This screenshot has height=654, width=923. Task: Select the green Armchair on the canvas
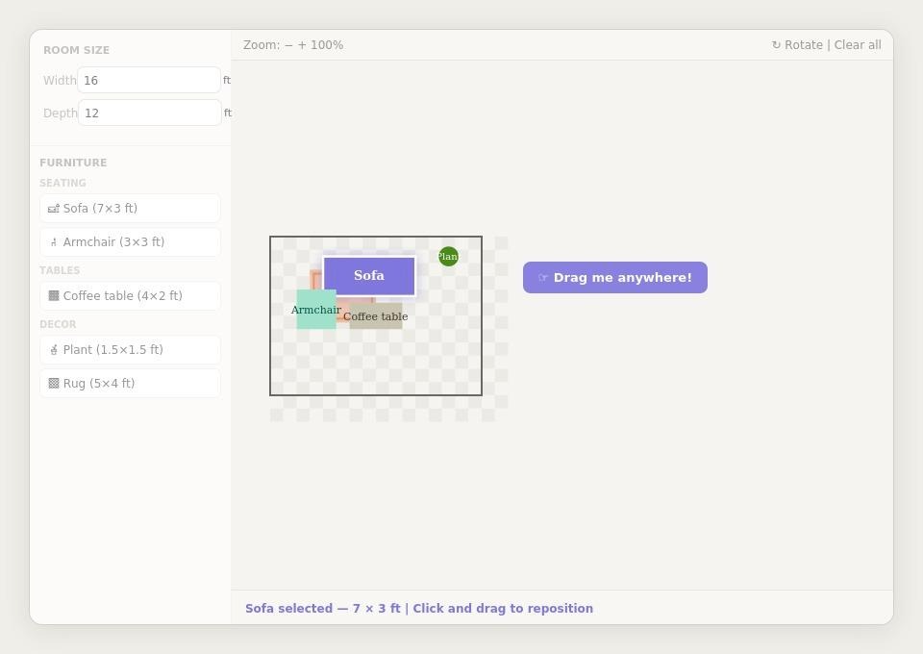[x=314, y=315]
